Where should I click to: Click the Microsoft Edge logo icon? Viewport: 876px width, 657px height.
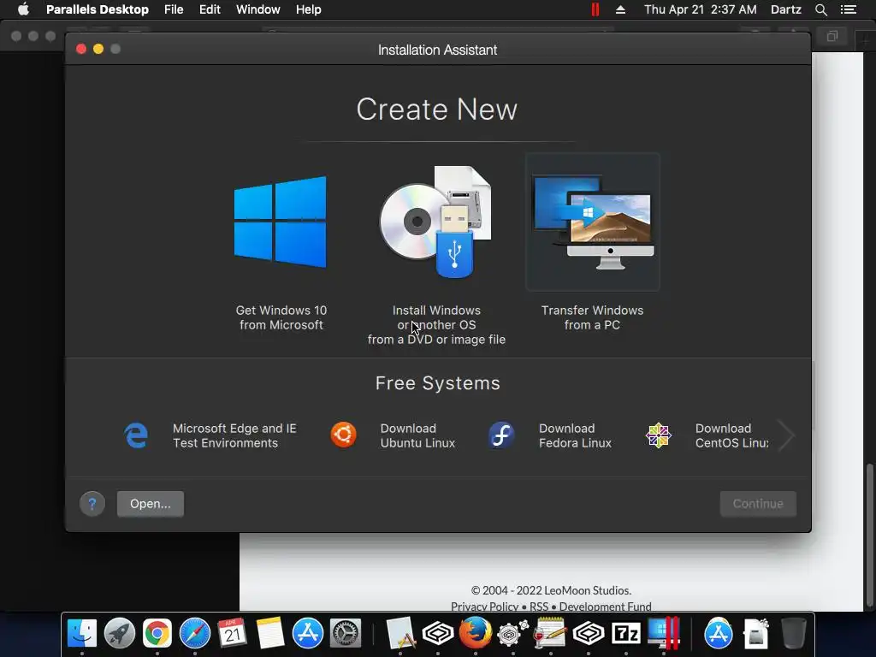click(x=136, y=435)
